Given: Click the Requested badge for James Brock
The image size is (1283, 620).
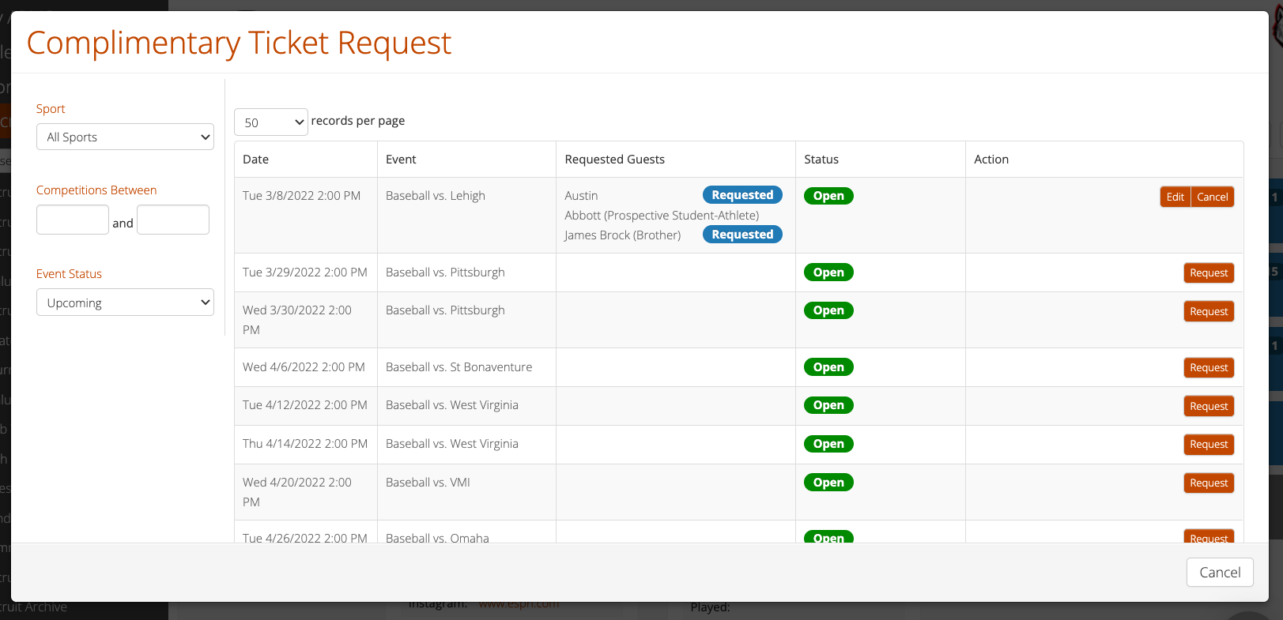Looking at the screenshot, I should click(742, 235).
